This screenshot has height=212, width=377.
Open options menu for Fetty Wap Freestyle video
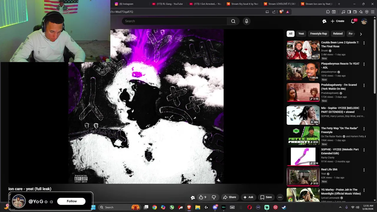point(364,129)
